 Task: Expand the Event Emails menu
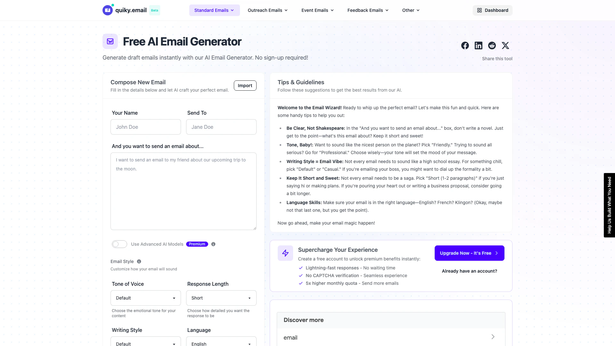317,10
